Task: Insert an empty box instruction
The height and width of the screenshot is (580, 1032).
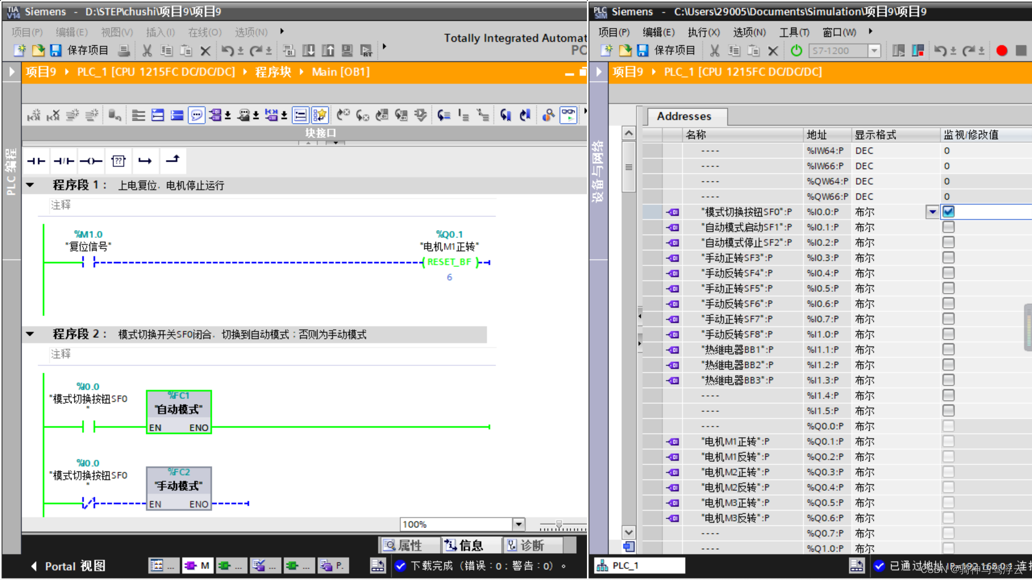Action: (x=118, y=161)
